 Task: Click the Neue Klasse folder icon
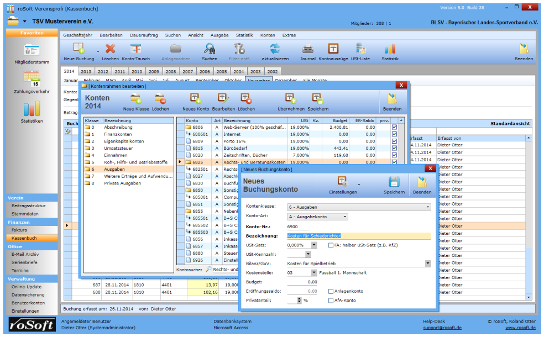136,99
